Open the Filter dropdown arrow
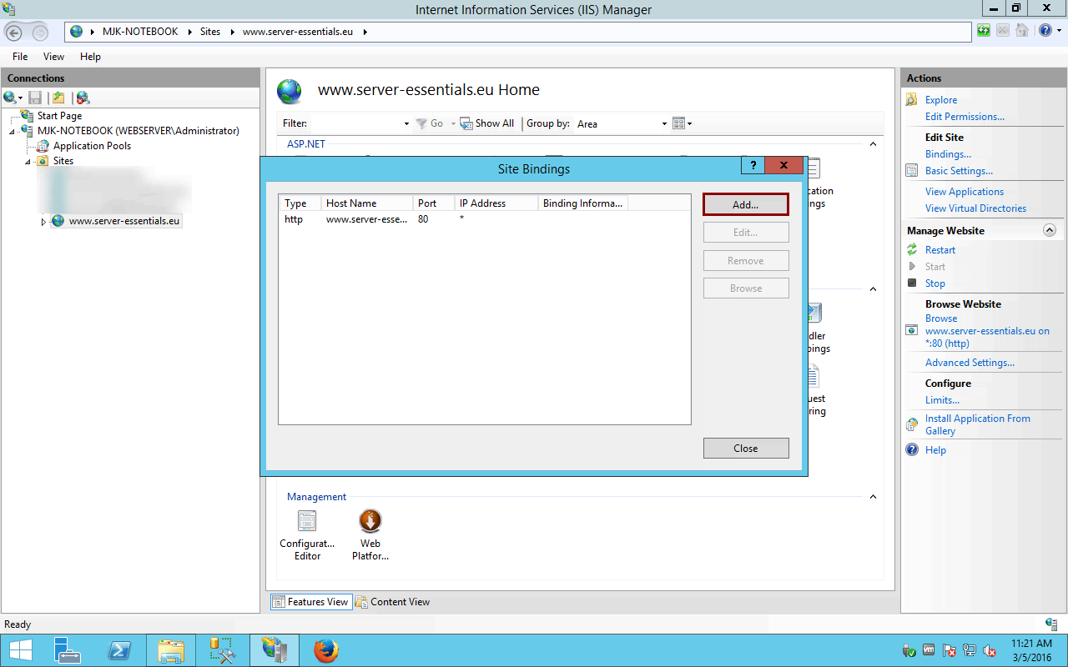 tap(406, 124)
